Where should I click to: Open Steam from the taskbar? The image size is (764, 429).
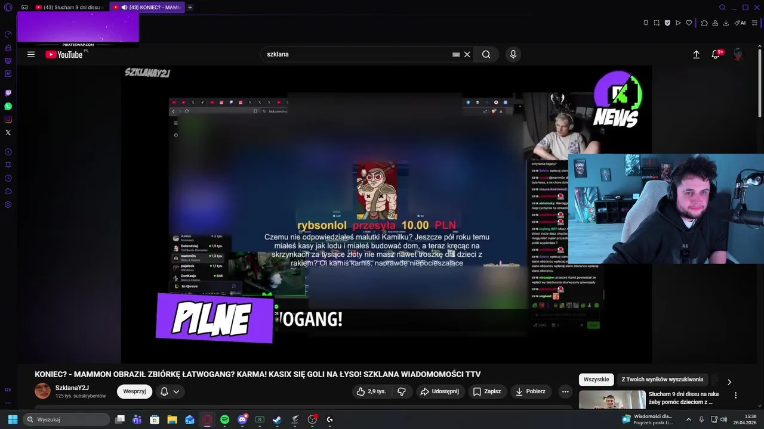point(277,419)
